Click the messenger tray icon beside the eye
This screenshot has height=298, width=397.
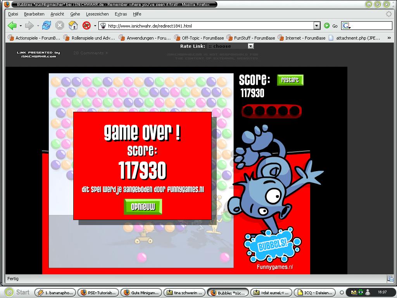(354, 292)
